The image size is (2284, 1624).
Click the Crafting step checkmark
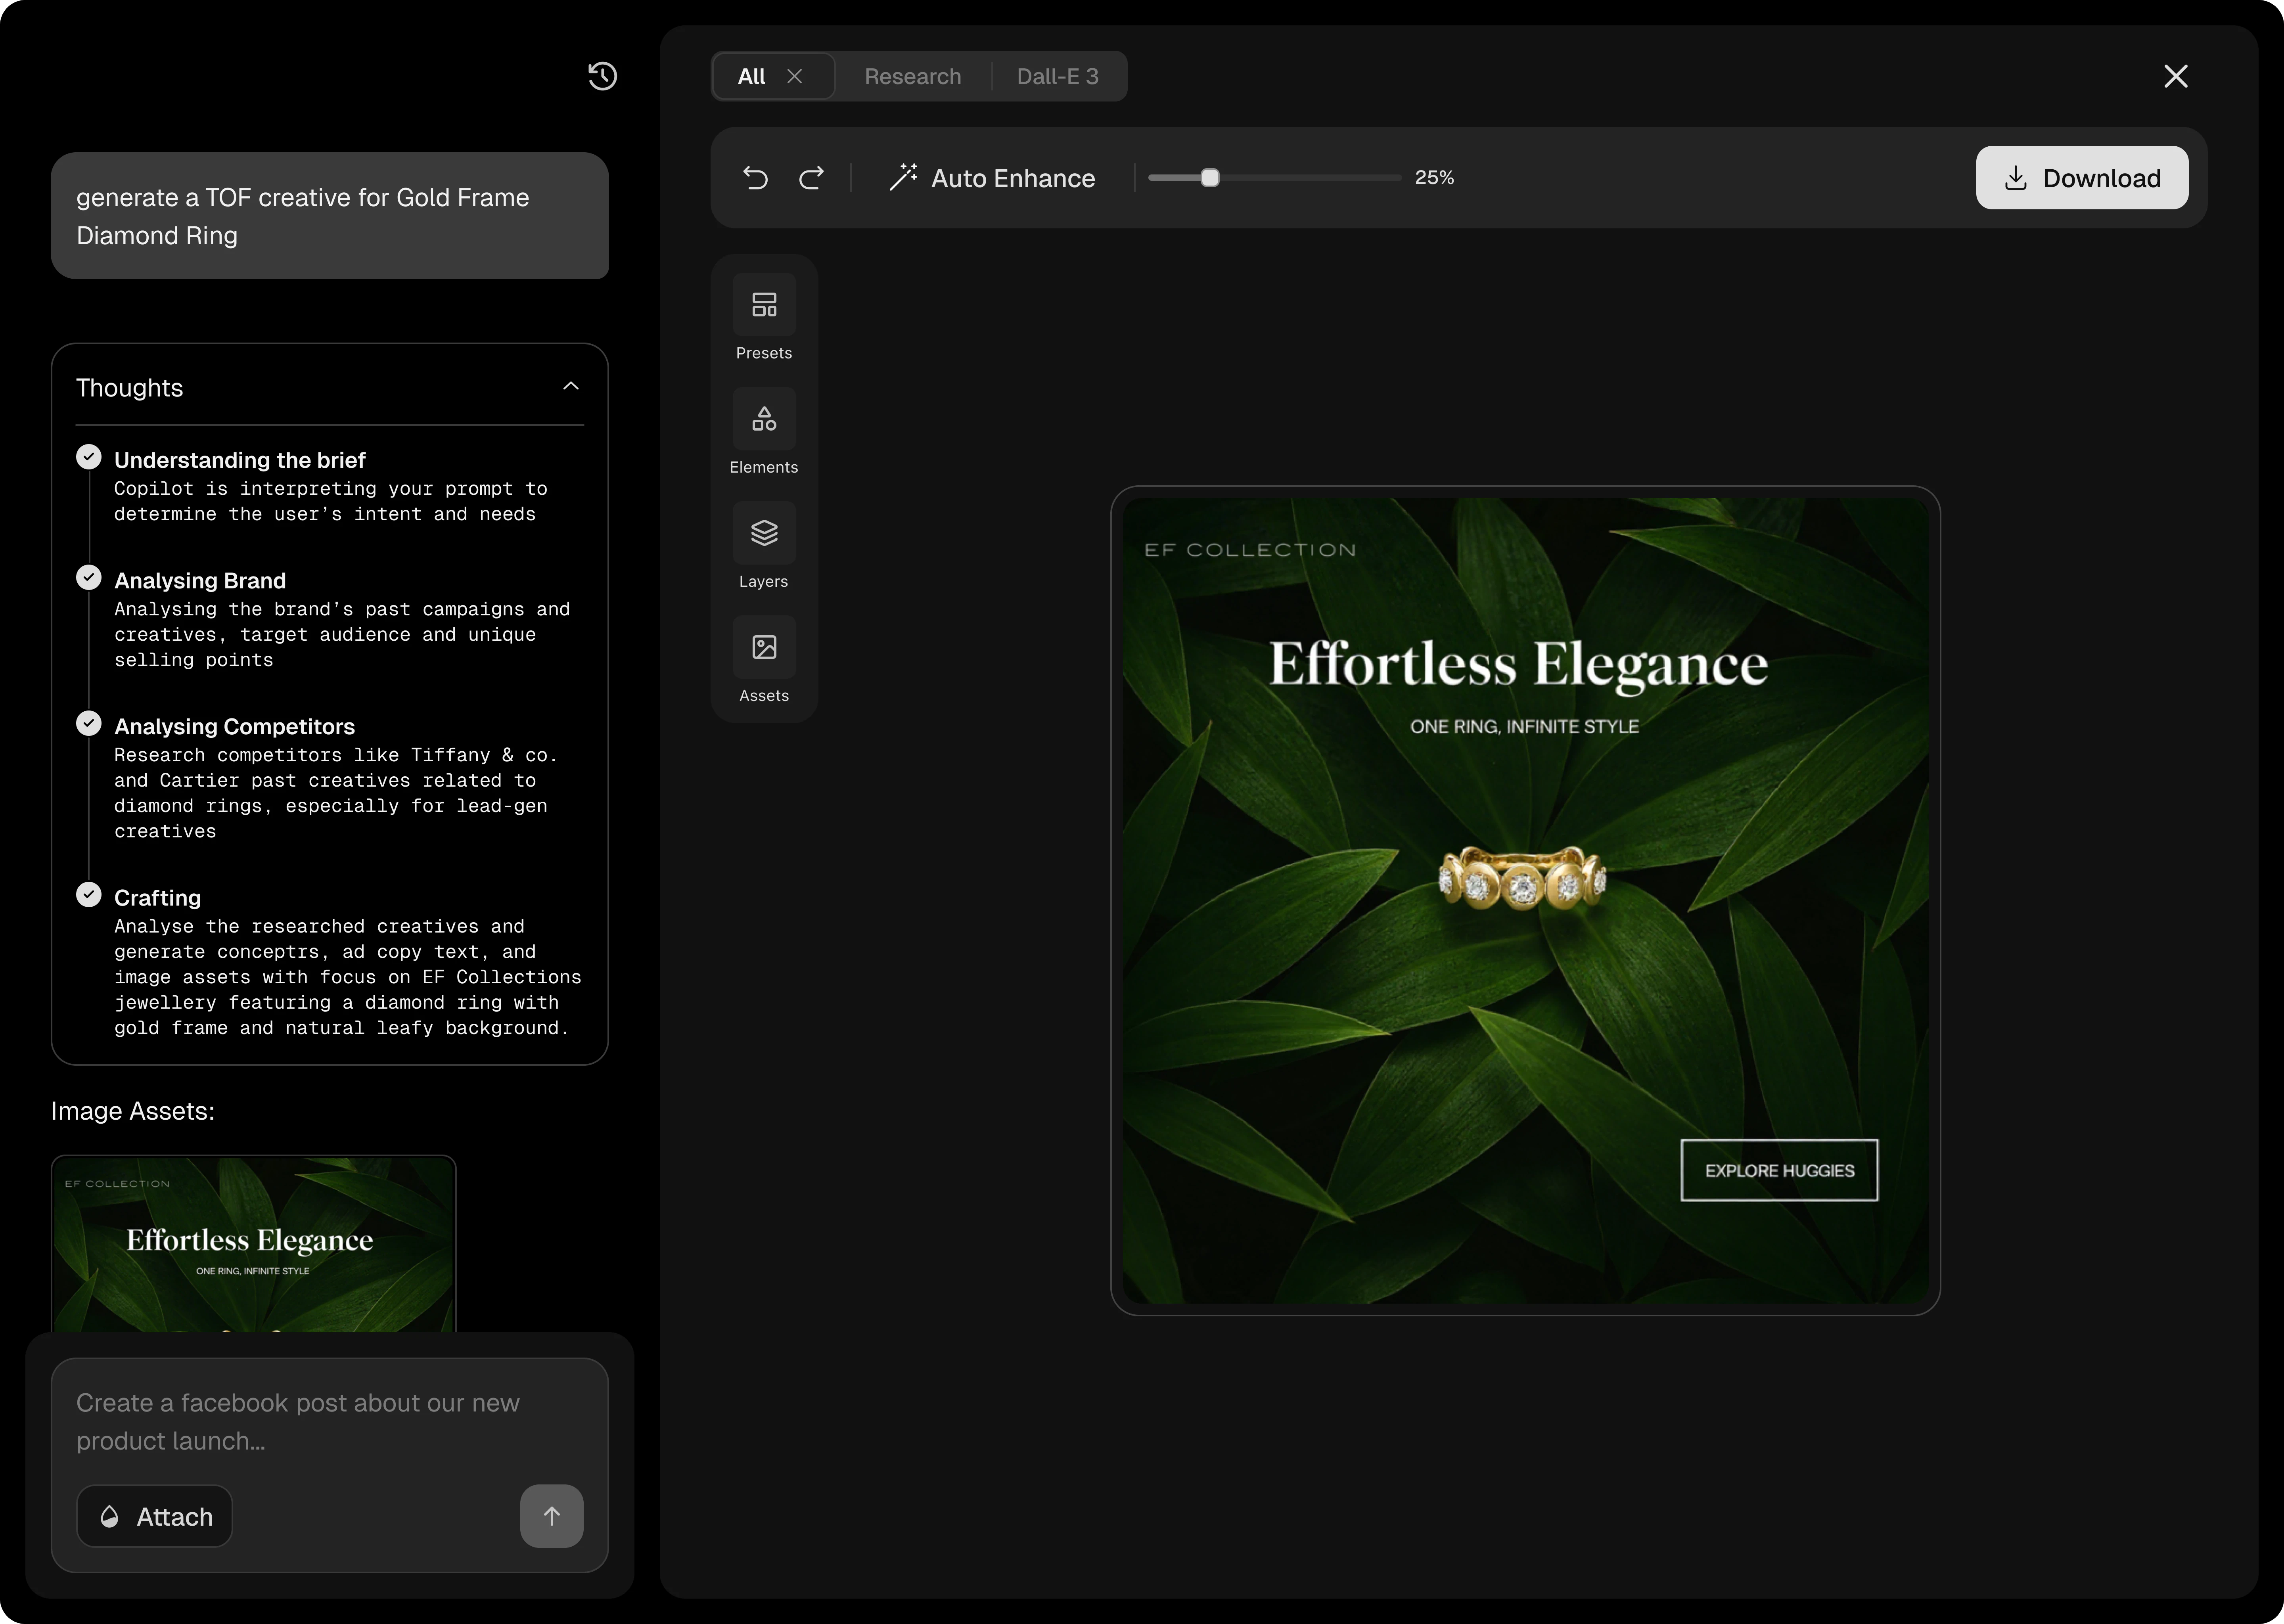click(x=89, y=895)
